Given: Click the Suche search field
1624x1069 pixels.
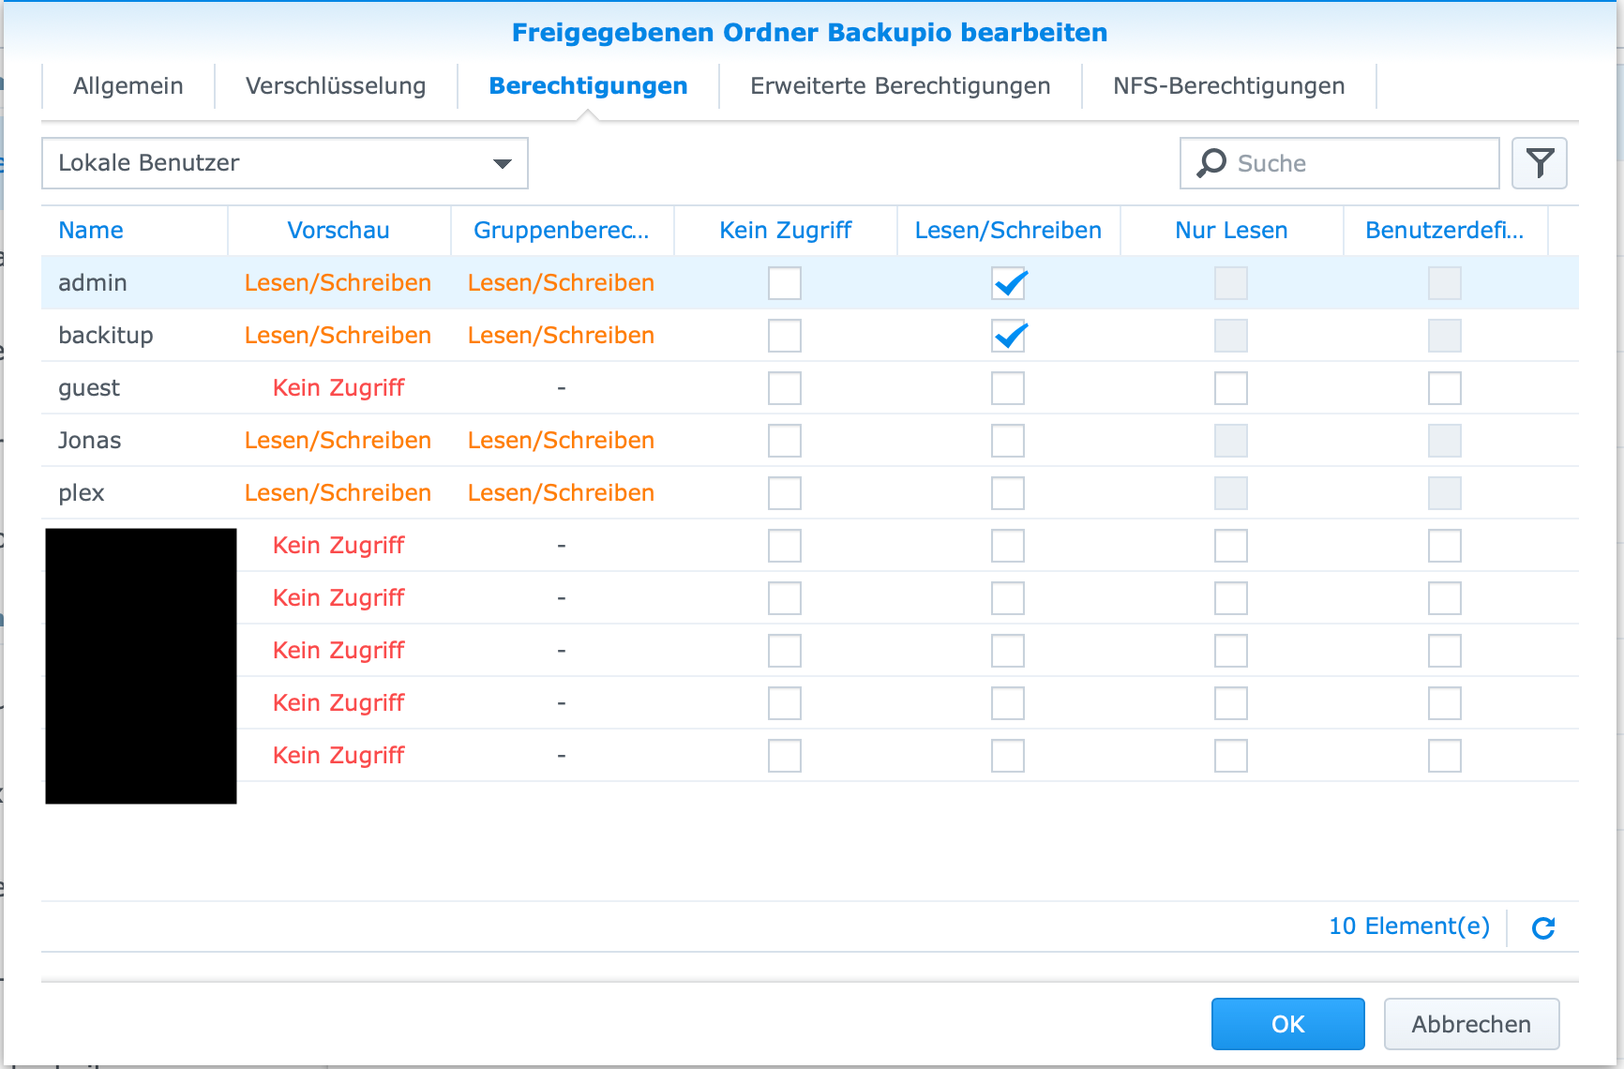Looking at the screenshot, I should (x=1339, y=163).
